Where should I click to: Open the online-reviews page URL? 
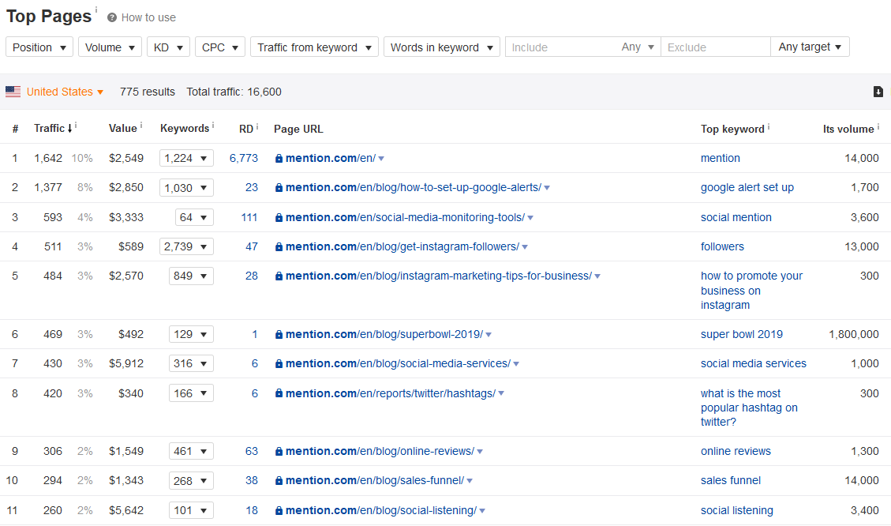(x=380, y=451)
